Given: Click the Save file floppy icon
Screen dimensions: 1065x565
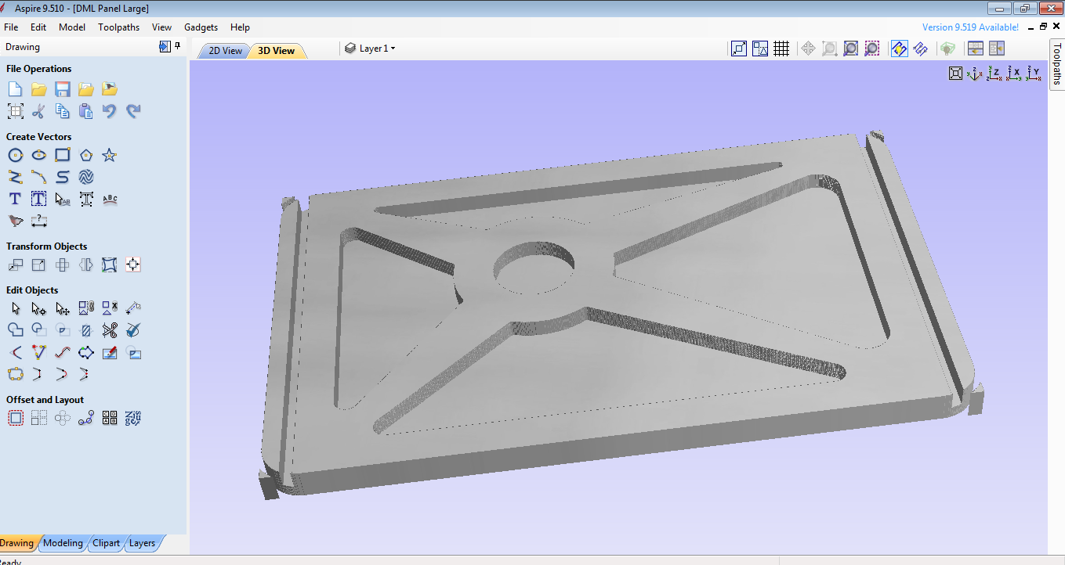Looking at the screenshot, I should point(63,89).
